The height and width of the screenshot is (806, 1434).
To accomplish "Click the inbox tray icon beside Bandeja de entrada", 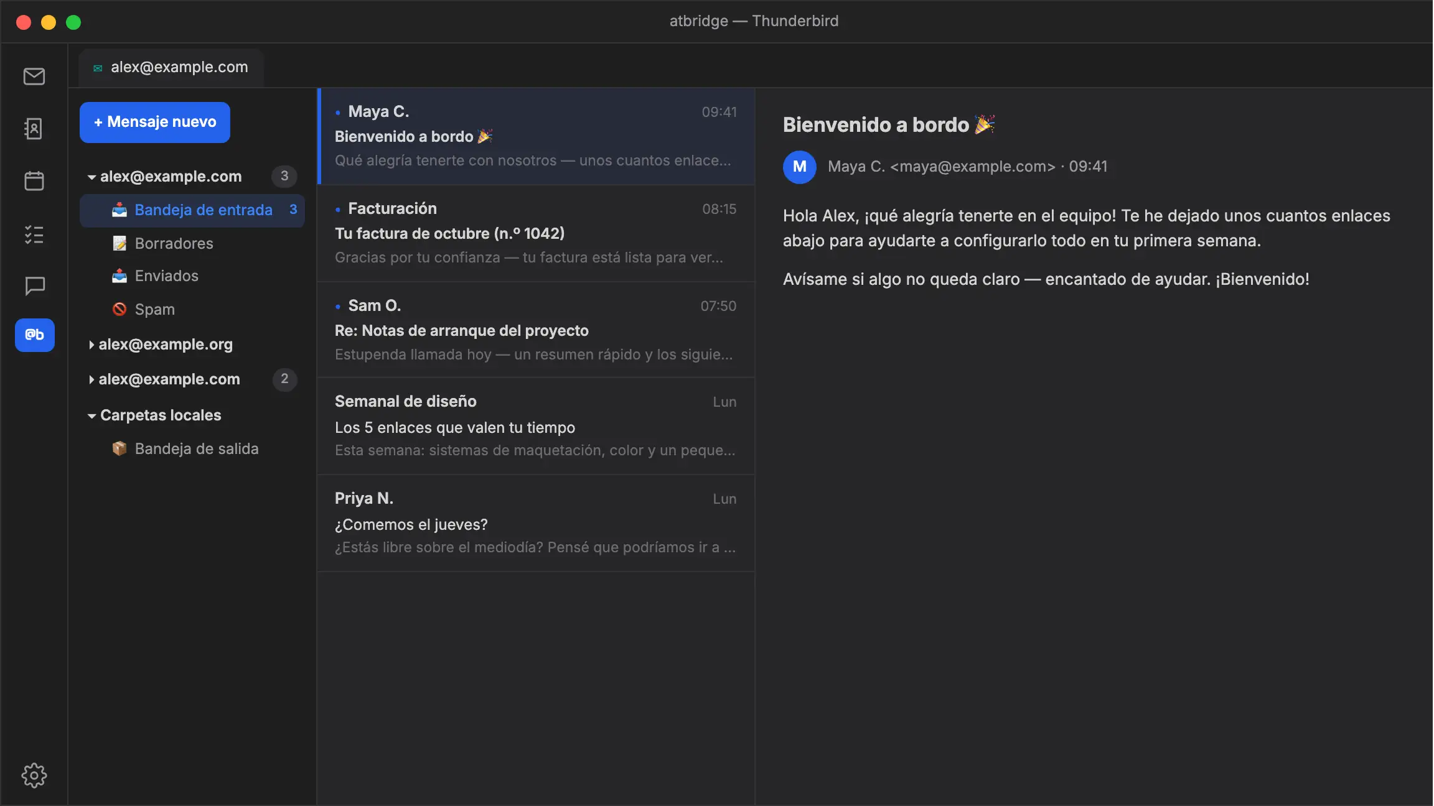I will pyautogui.click(x=119, y=210).
